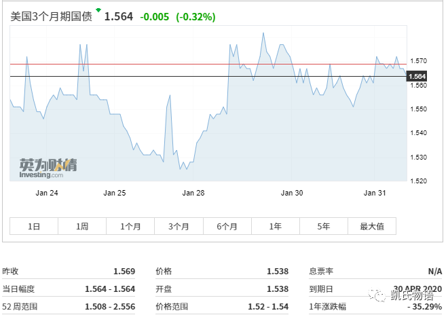Click the 1.520 axis value
Screen dimensions: 448x315
click(x=419, y=181)
